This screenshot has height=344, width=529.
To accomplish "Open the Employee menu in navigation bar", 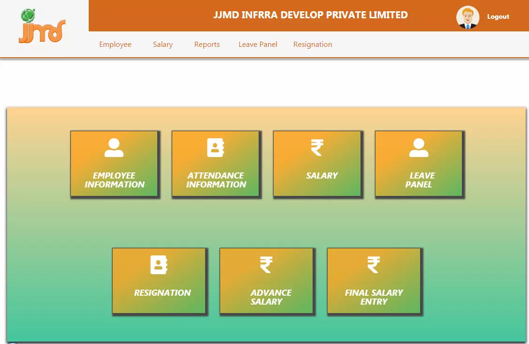I will [115, 45].
